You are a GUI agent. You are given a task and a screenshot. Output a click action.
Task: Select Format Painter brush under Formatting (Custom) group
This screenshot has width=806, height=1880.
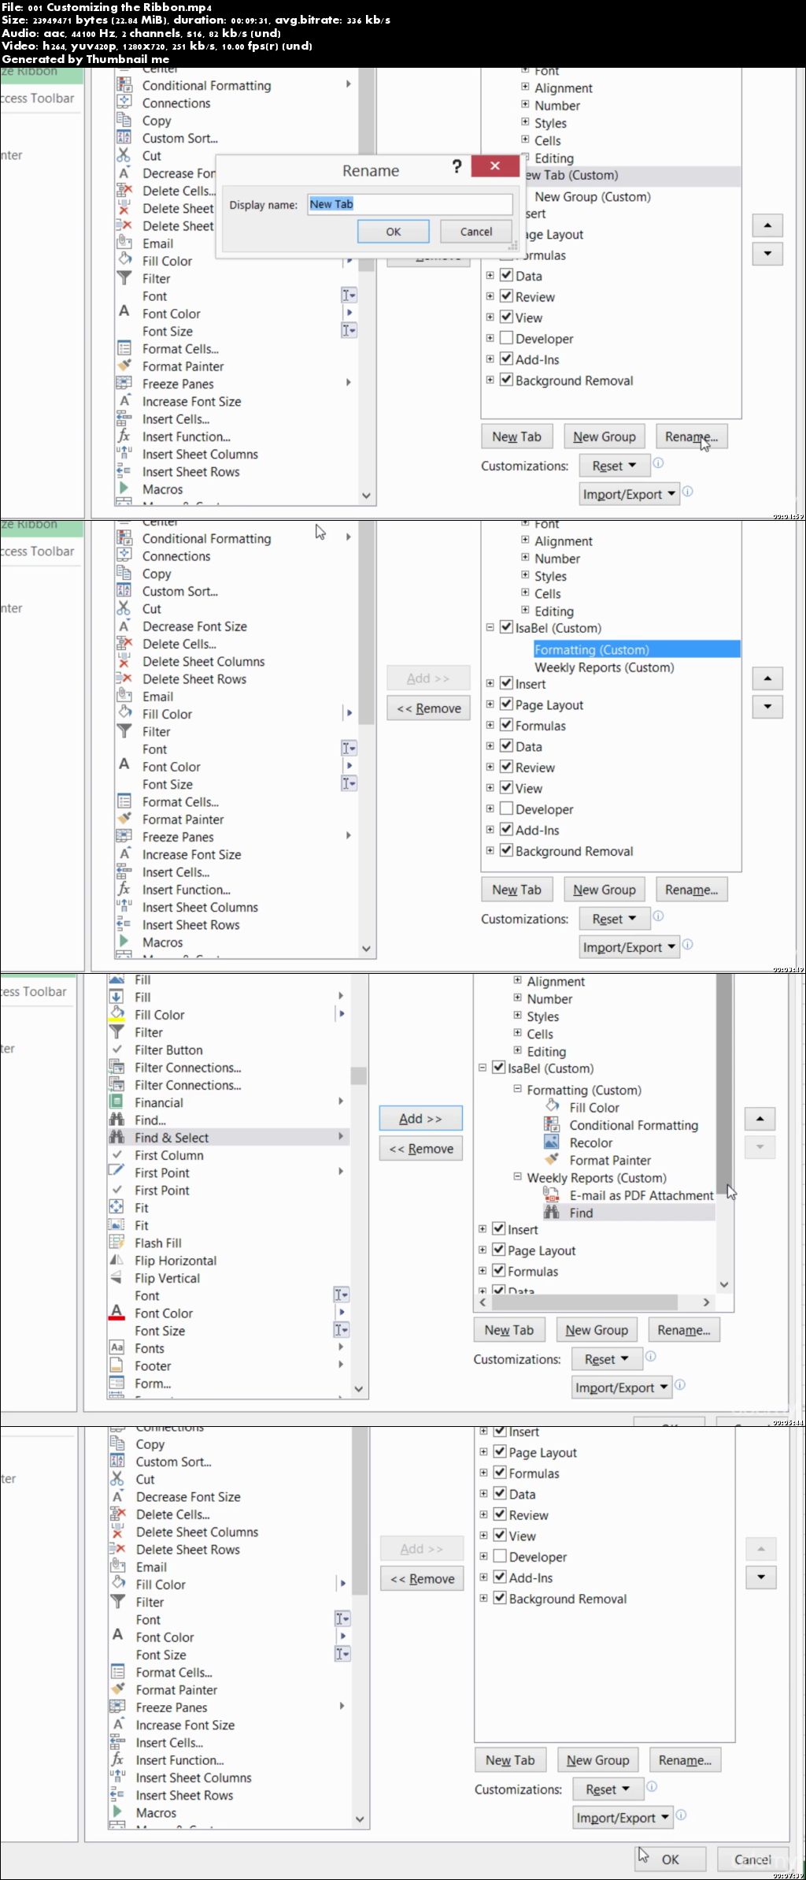coord(552,1159)
